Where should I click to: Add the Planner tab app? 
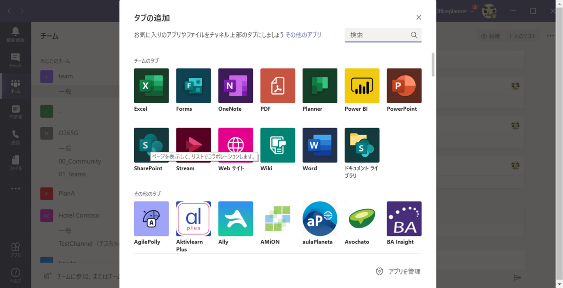click(x=320, y=86)
